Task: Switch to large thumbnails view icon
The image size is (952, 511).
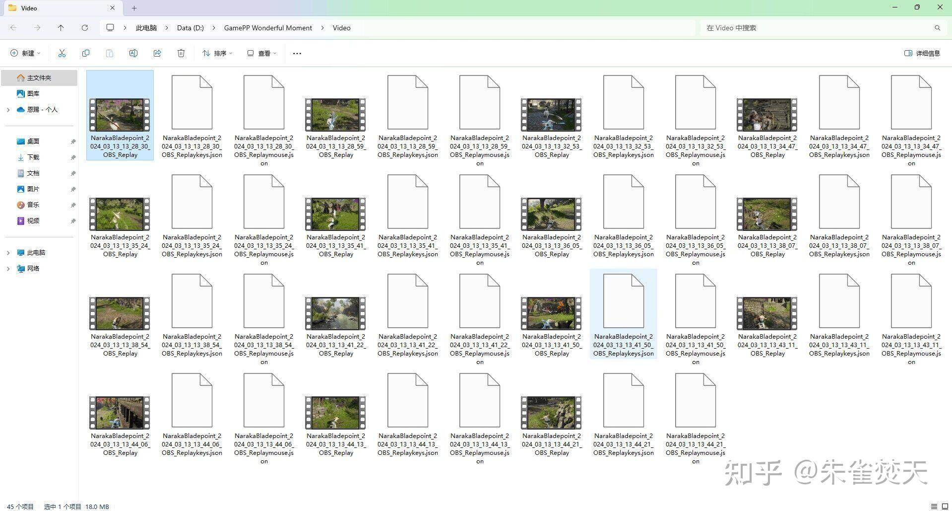Action: coord(944,507)
